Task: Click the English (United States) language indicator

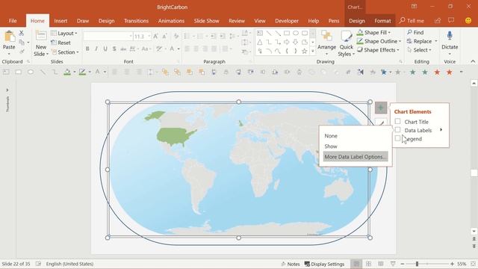Action: pos(69,264)
